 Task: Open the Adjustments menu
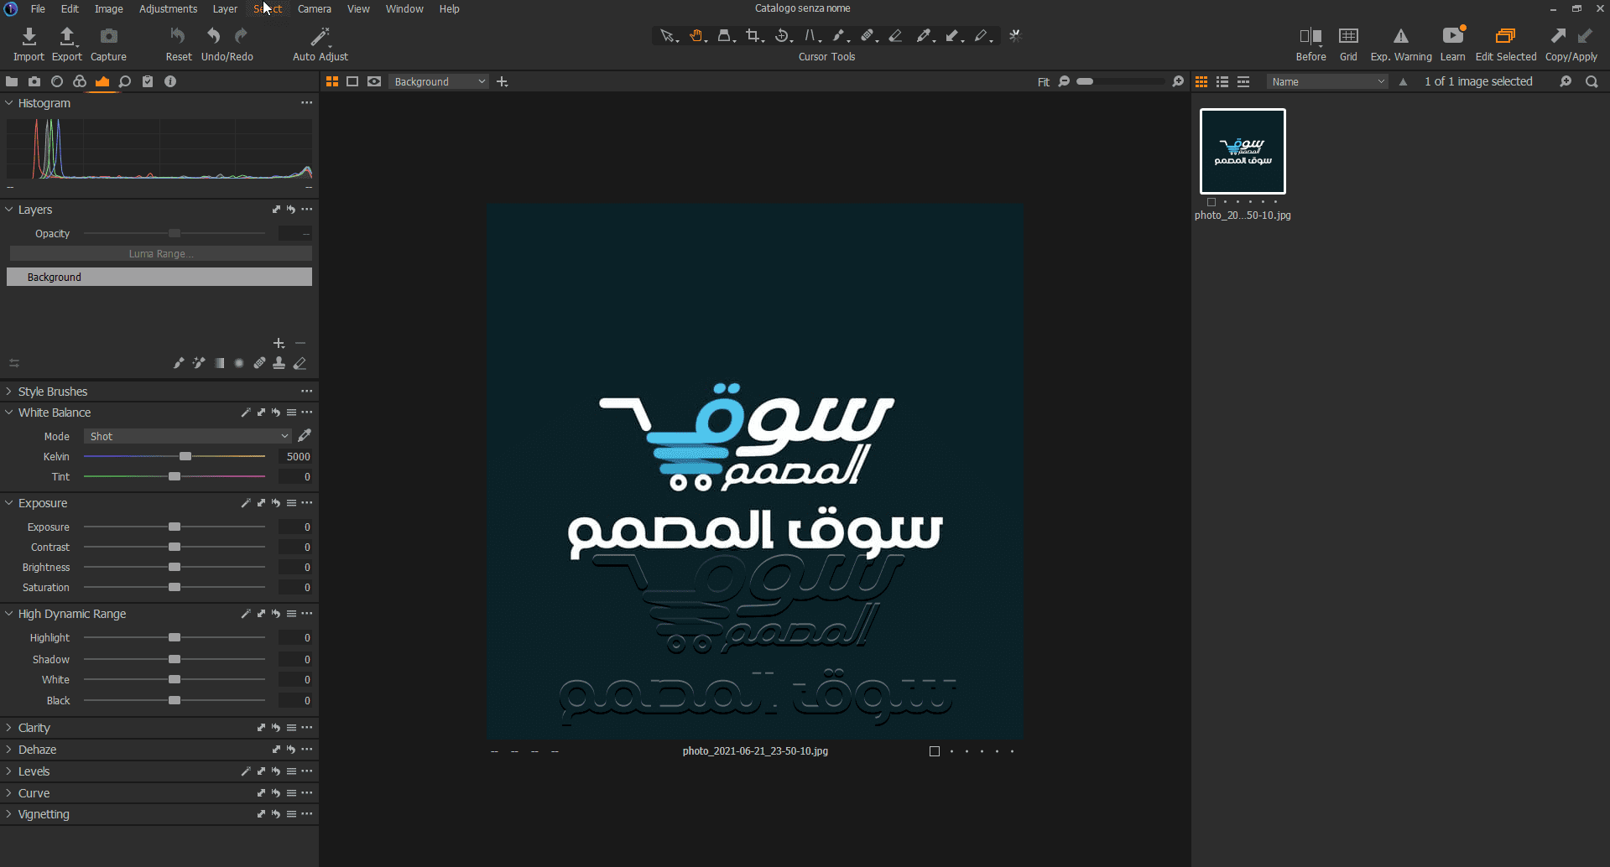point(168,8)
